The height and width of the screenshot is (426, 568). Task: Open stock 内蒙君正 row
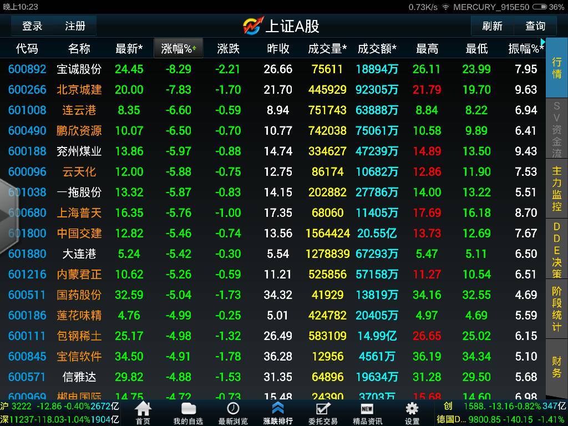(273, 274)
